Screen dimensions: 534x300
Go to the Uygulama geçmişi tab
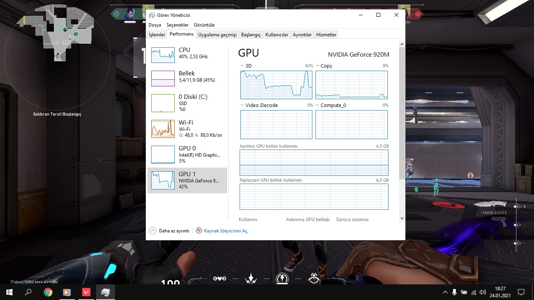[217, 35]
